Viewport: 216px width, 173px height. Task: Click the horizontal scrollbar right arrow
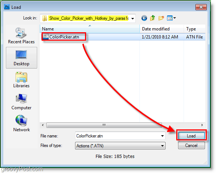click(202, 125)
